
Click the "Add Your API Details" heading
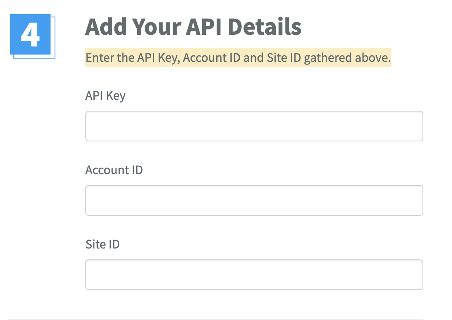click(x=193, y=27)
